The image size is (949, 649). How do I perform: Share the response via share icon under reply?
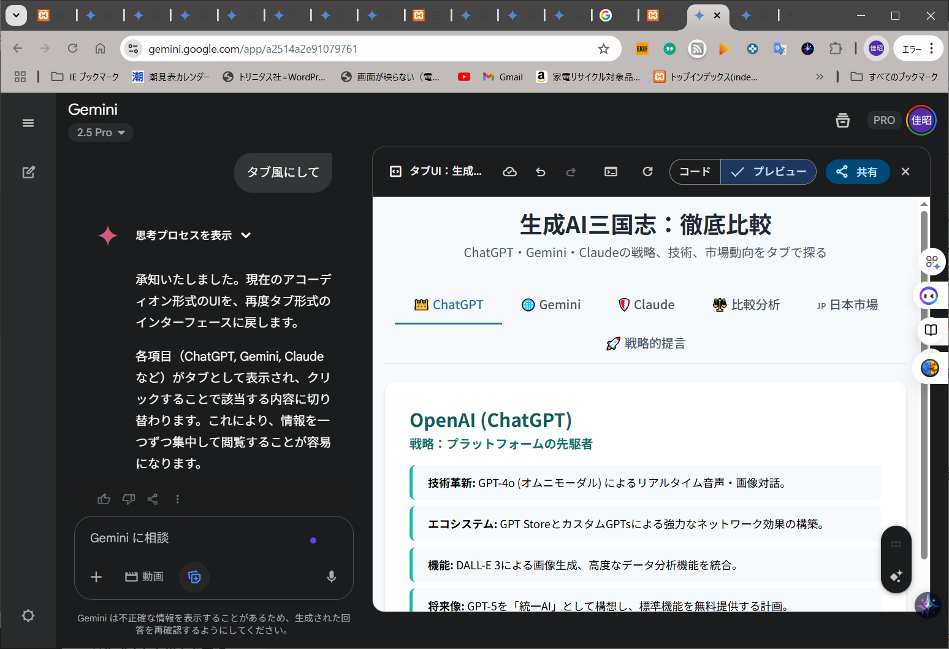click(x=153, y=499)
